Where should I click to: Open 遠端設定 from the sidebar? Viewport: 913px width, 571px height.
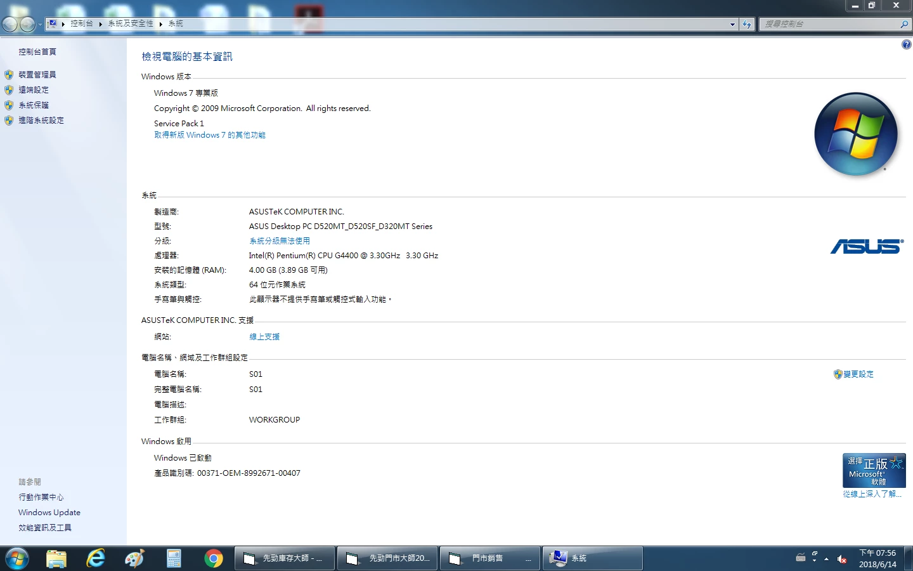pos(34,90)
